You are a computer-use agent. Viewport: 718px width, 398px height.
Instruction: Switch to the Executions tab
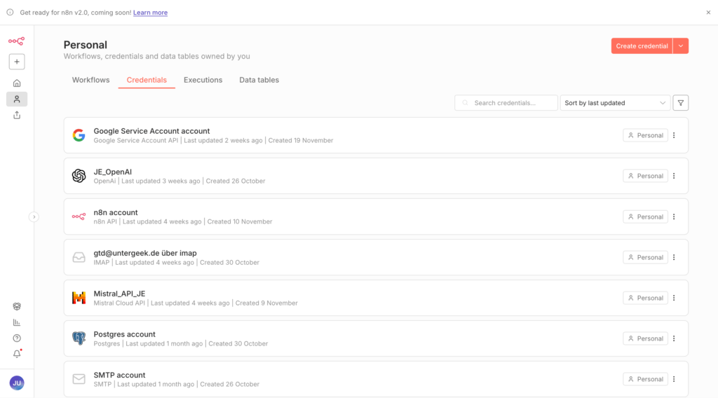pos(203,80)
